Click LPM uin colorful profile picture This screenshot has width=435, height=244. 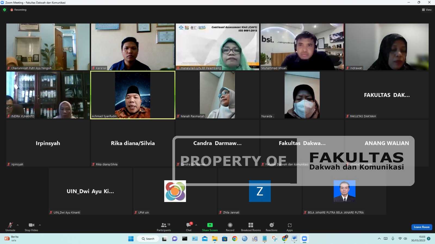click(x=175, y=191)
